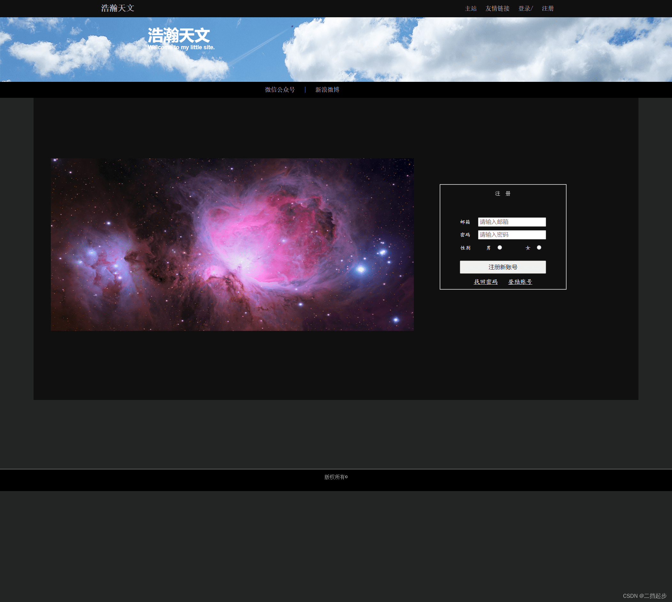Click the 版权所有© footer text
The image size is (672, 602).
click(336, 477)
